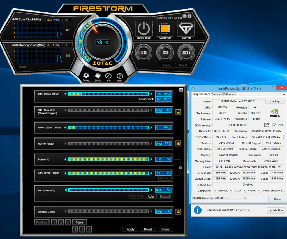Toggle the UEFI checkbox in GPU-Z

click(274, 125)
